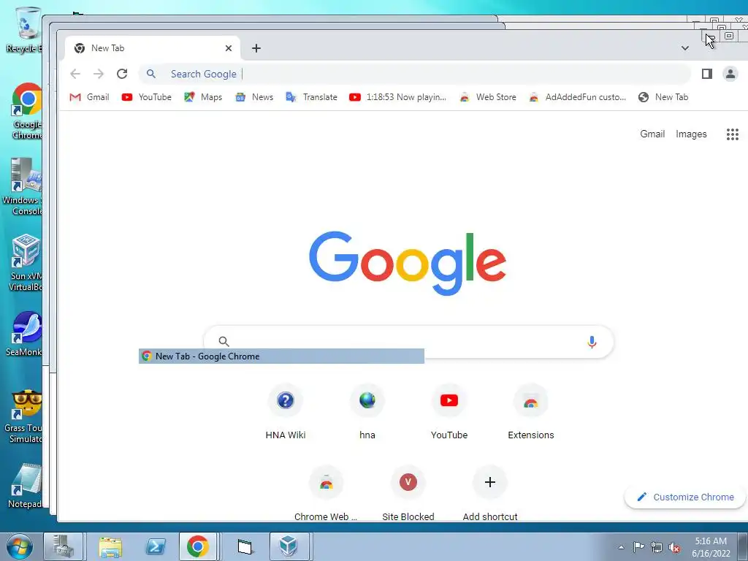Screen dimensions: 748x561
Task: Click Customize Chrome button
Action: pos(685,497)
